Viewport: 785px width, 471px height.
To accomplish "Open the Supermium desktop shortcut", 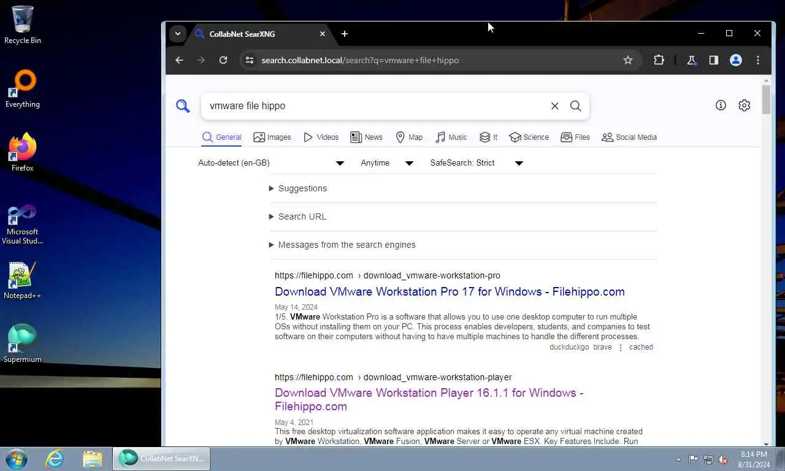I will pyautogui.click(x=23, y=343).
